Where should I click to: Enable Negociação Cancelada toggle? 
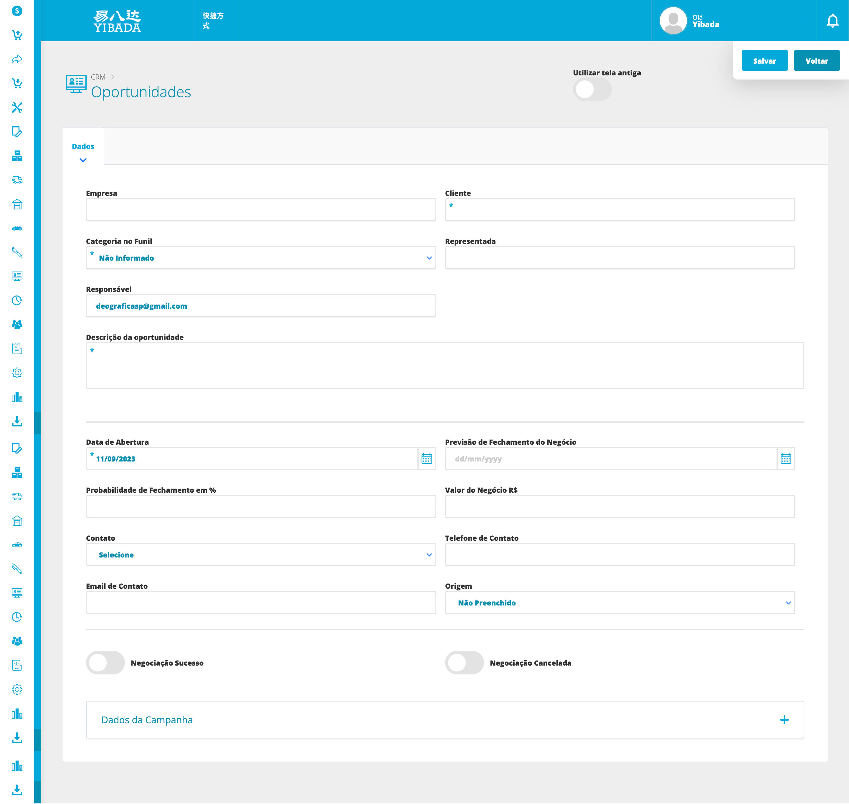point(464,663)
